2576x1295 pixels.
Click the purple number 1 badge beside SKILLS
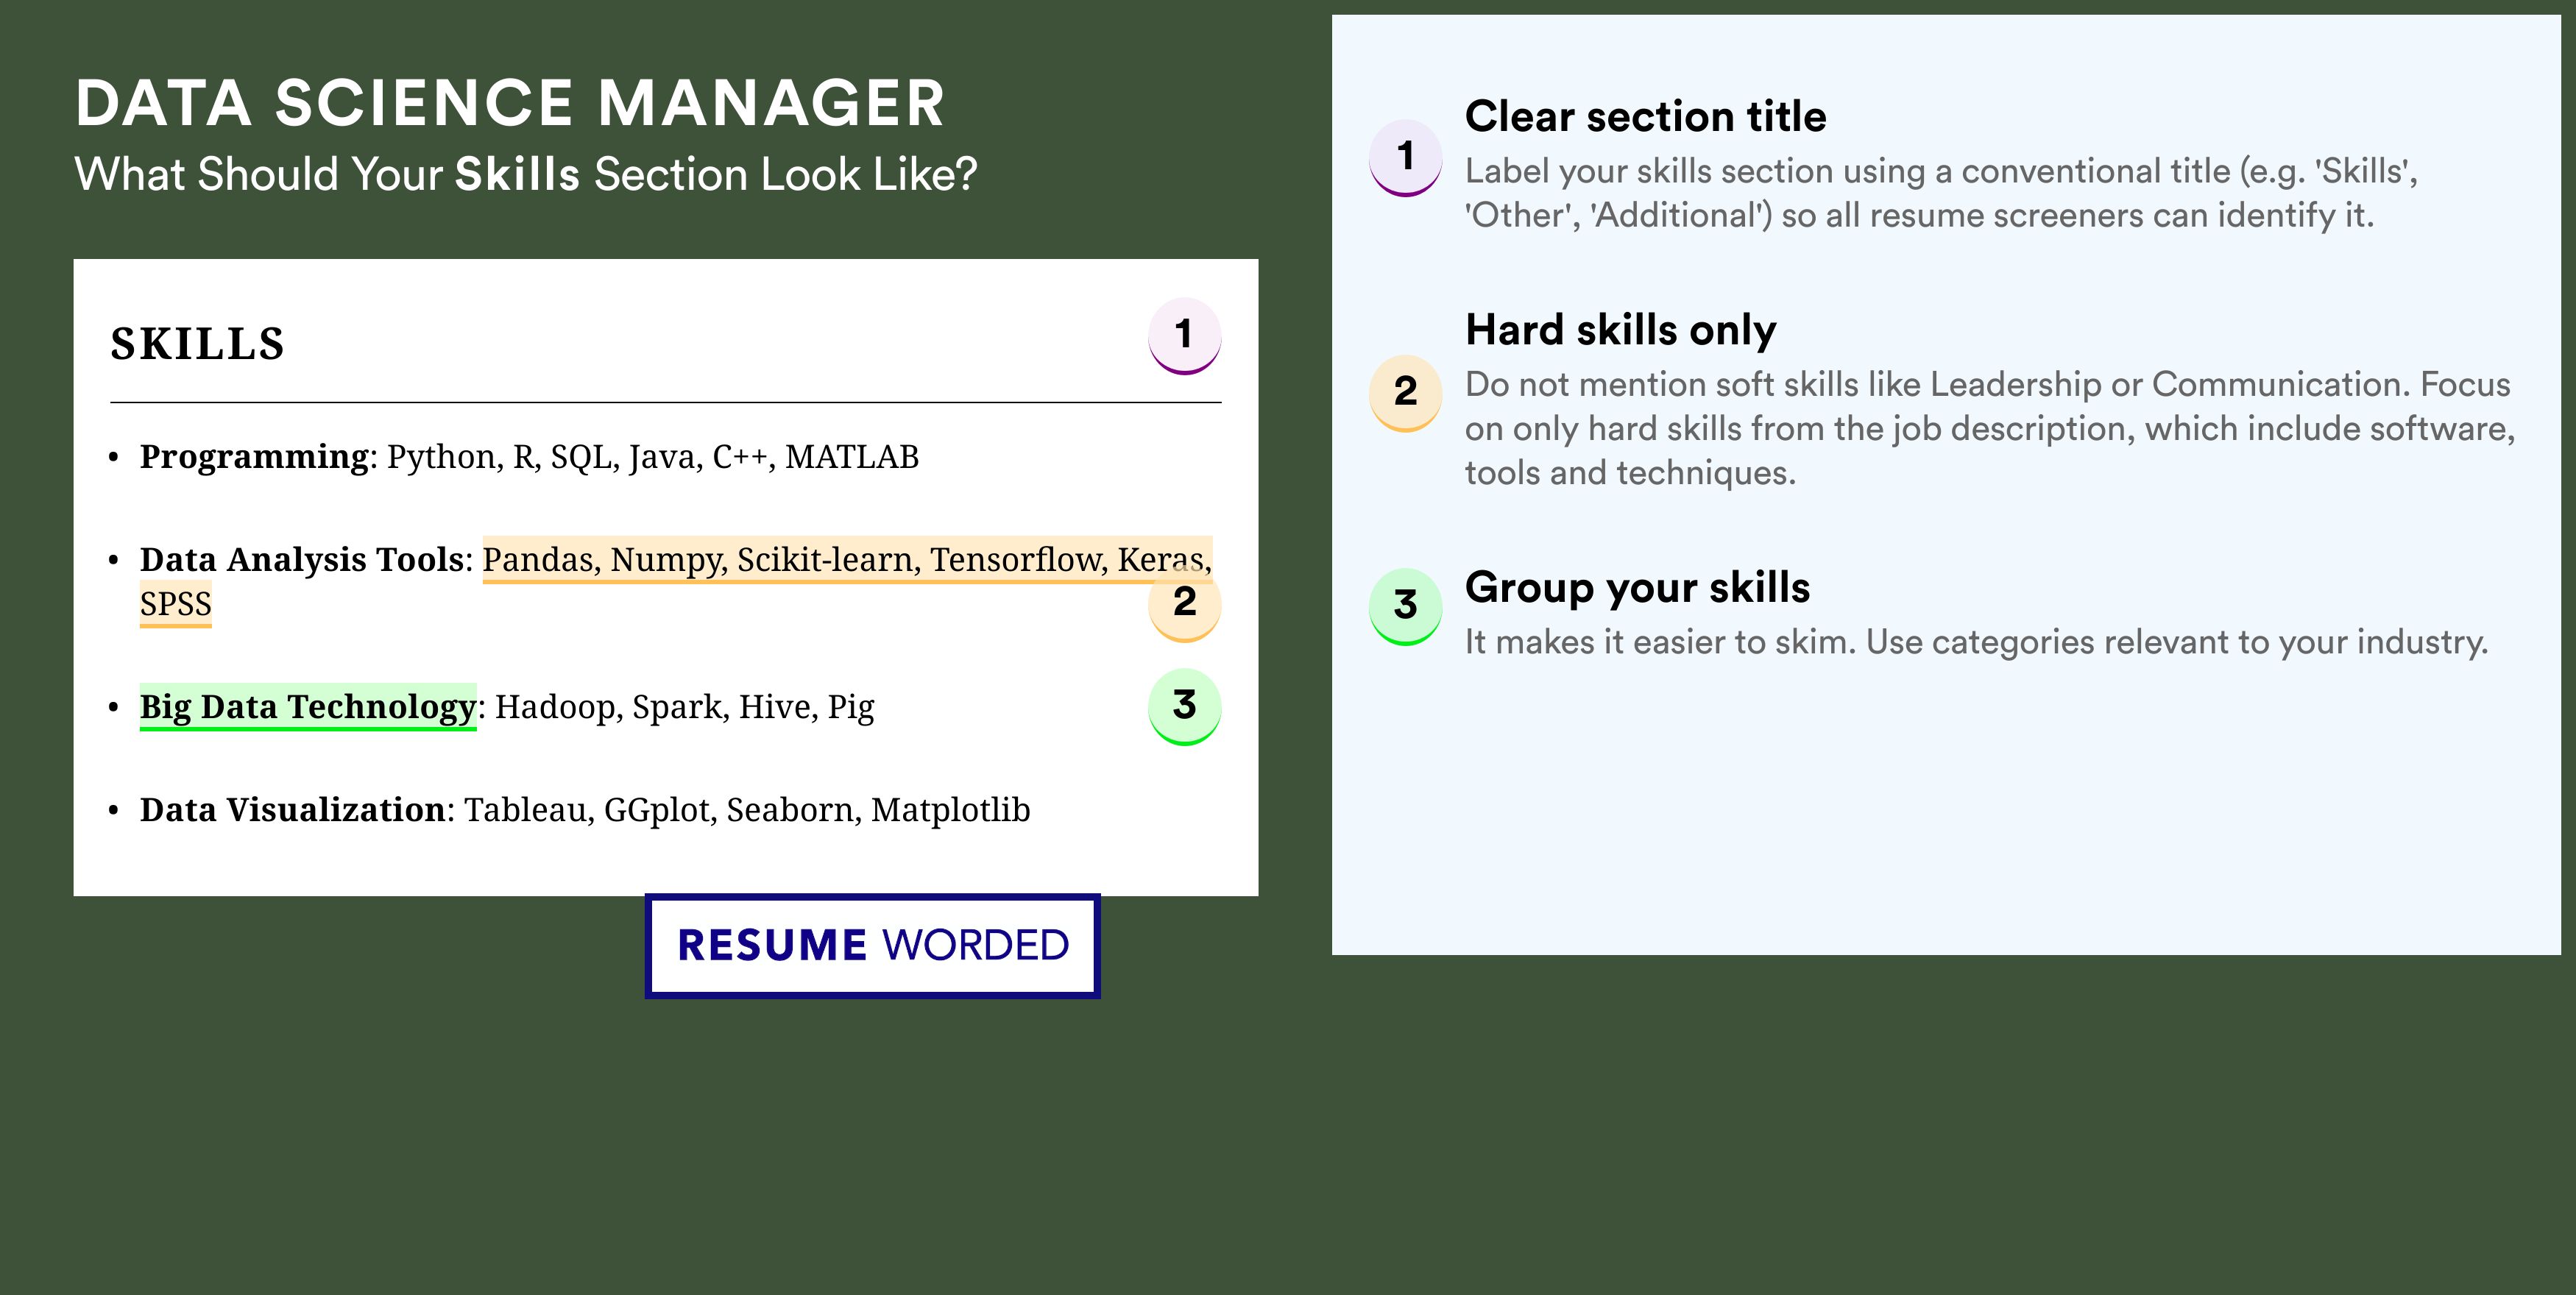[x=1184, y=335]
